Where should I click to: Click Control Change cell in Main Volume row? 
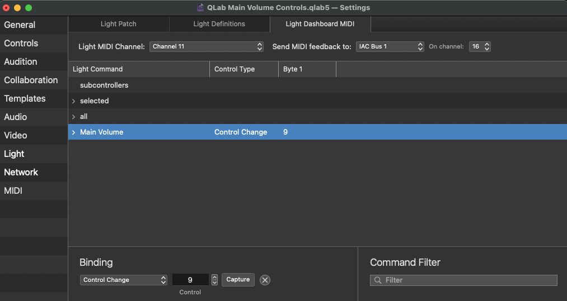click(241, 132)
